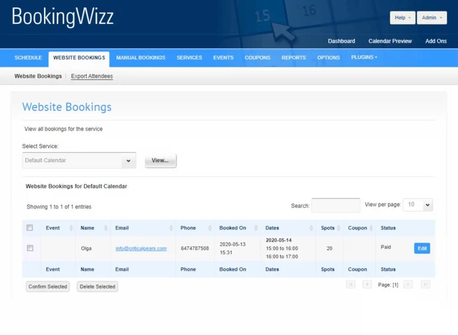Focus the Search input field

tap(336, 205)
